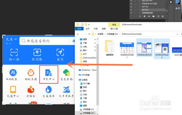Open the 图片工具 ribbon tab

click(x=114, y=29)
